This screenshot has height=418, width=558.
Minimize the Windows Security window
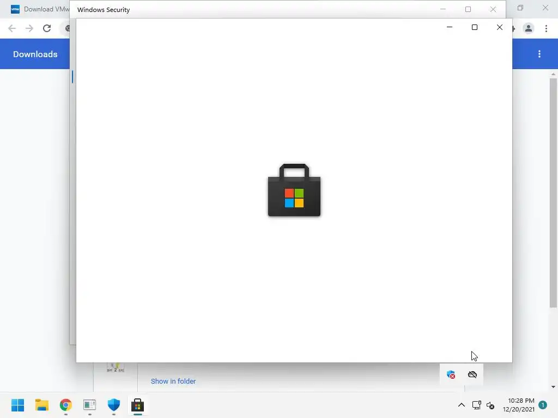[443, 9]
